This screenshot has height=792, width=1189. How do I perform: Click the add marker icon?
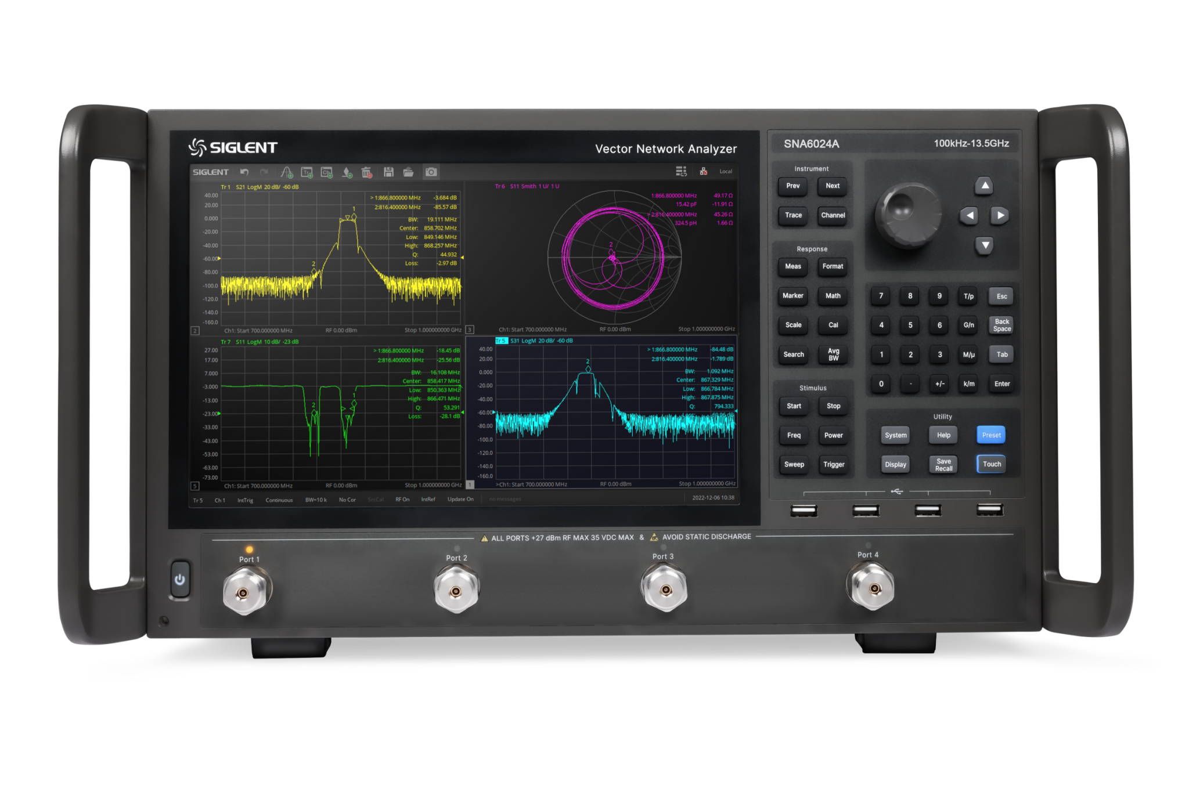pyautogui.click(x=347, y=172)
